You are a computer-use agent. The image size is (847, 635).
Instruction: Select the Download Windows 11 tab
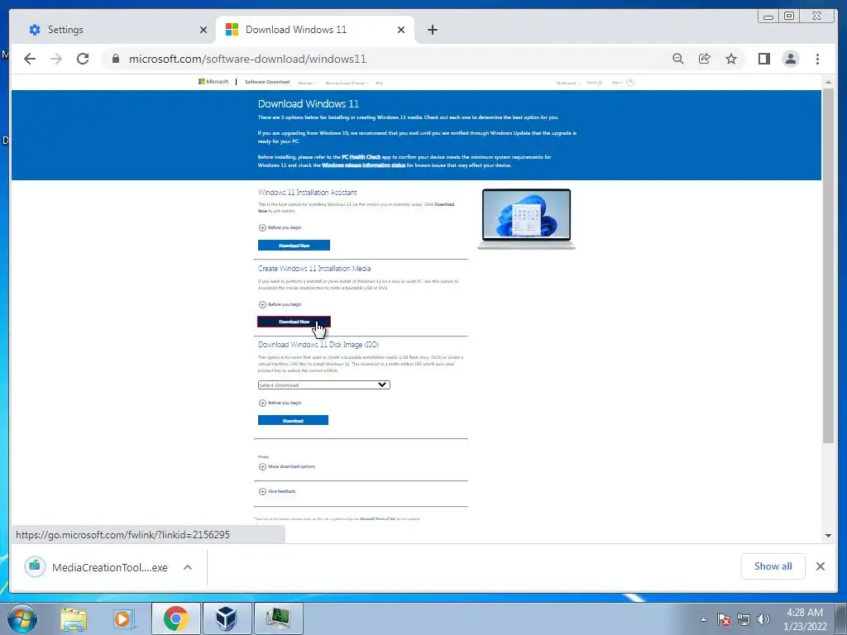pos(315,30)
